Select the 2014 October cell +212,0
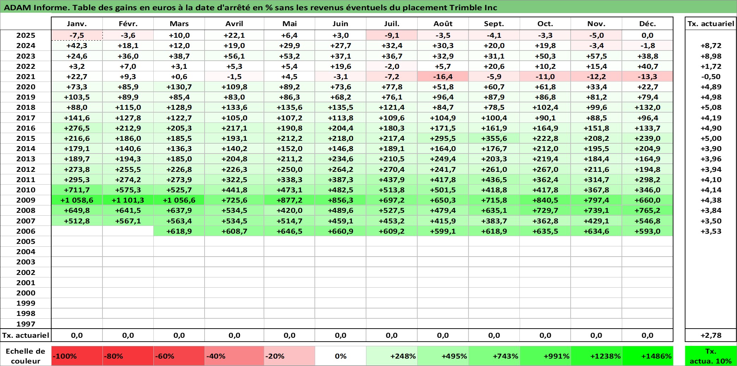 (x=545, y=149)
